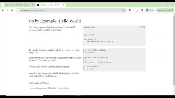The width and height of the screenshot is (175, 98).
Task: Open Eli Bendersky author link
Action: pyautogui.click(x=52, y=88)
